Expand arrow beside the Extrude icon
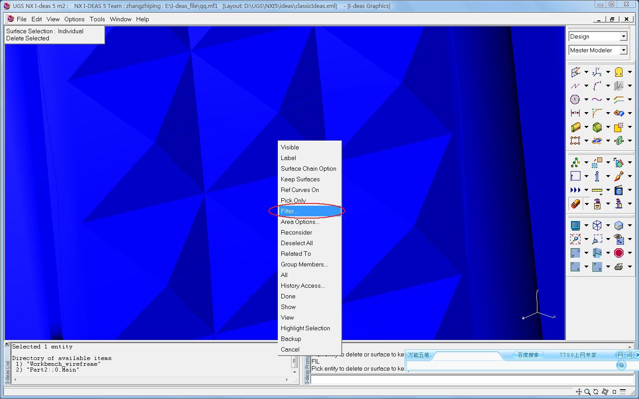Screen dimensions: 639x399 pyautogui.click(x=586, y=128)
